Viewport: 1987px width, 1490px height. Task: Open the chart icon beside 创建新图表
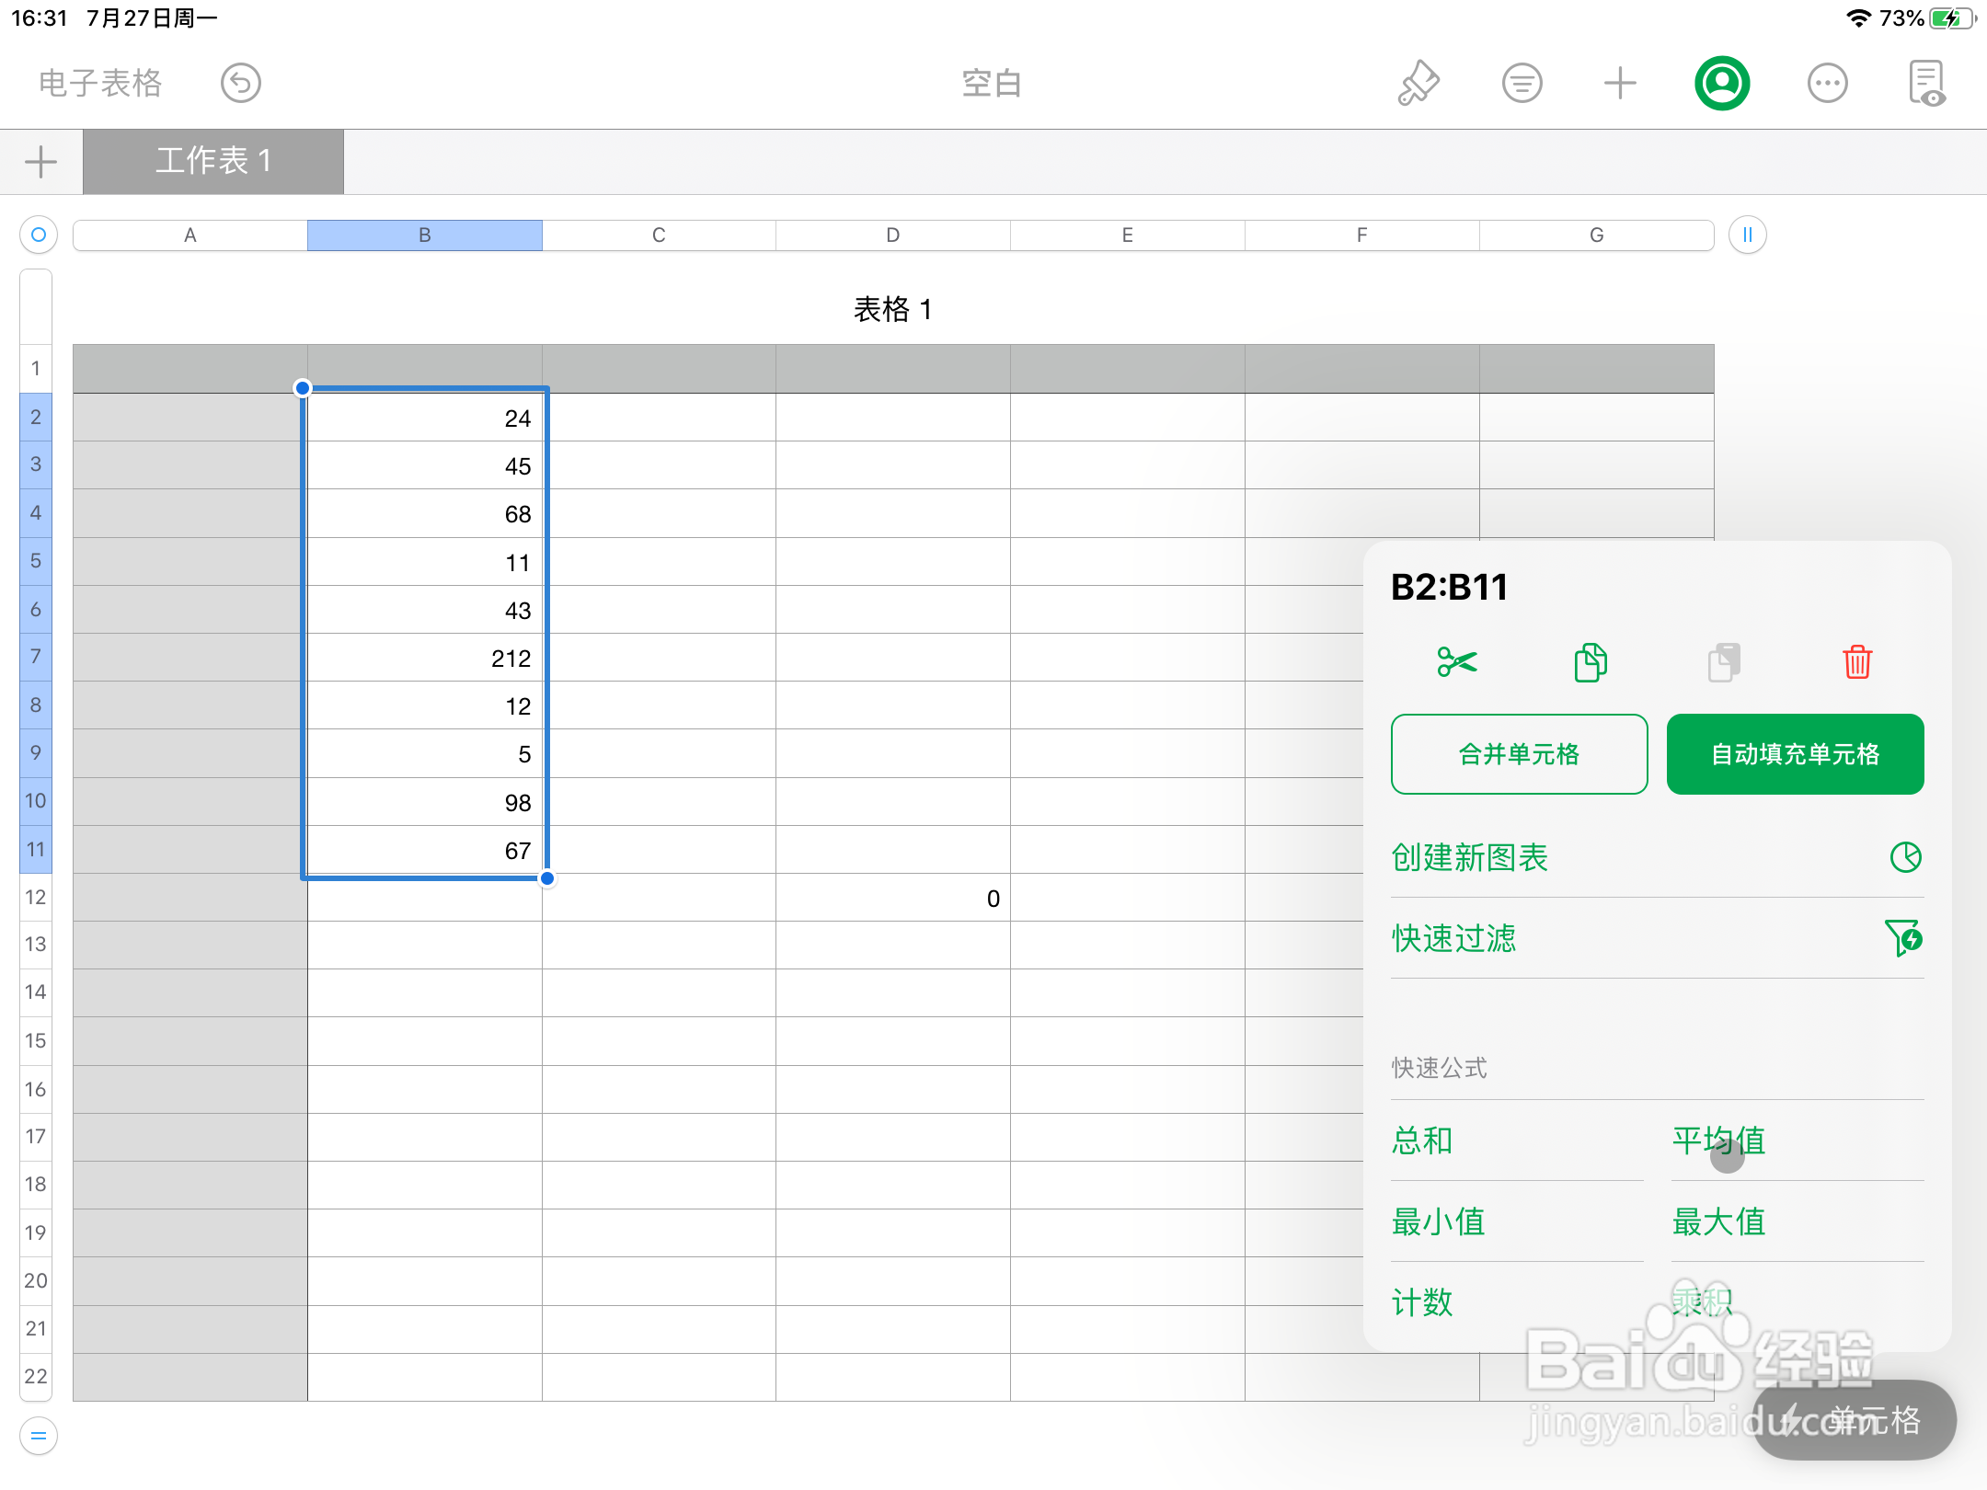(x=1905, y=856)
